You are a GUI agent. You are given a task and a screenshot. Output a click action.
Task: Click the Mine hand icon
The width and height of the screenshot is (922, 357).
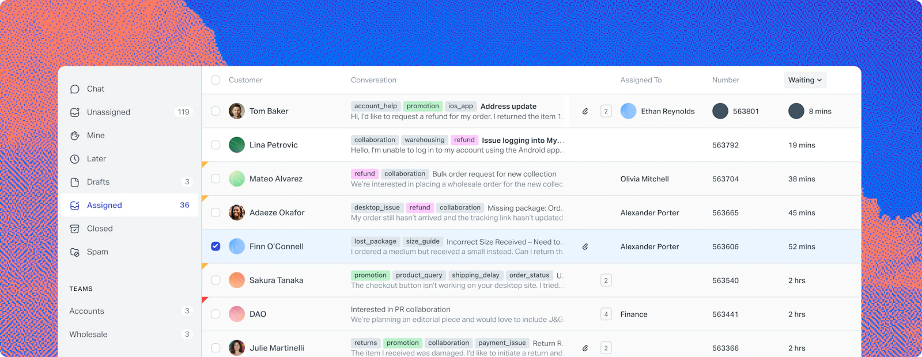click(x=75, y=135)
